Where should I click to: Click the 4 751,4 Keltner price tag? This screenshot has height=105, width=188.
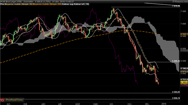(x=184, y=79)
